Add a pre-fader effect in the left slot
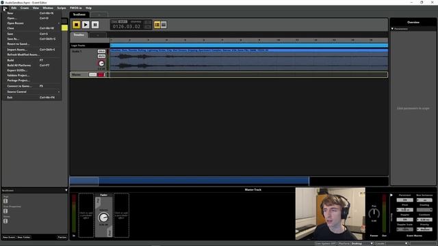 pyautogui.click(x=86, y=215)
